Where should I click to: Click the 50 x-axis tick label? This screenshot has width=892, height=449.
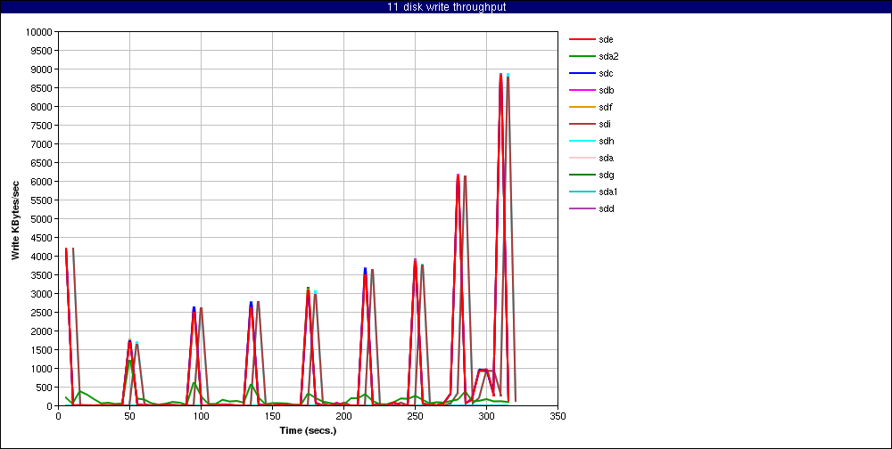pos(129,416)
